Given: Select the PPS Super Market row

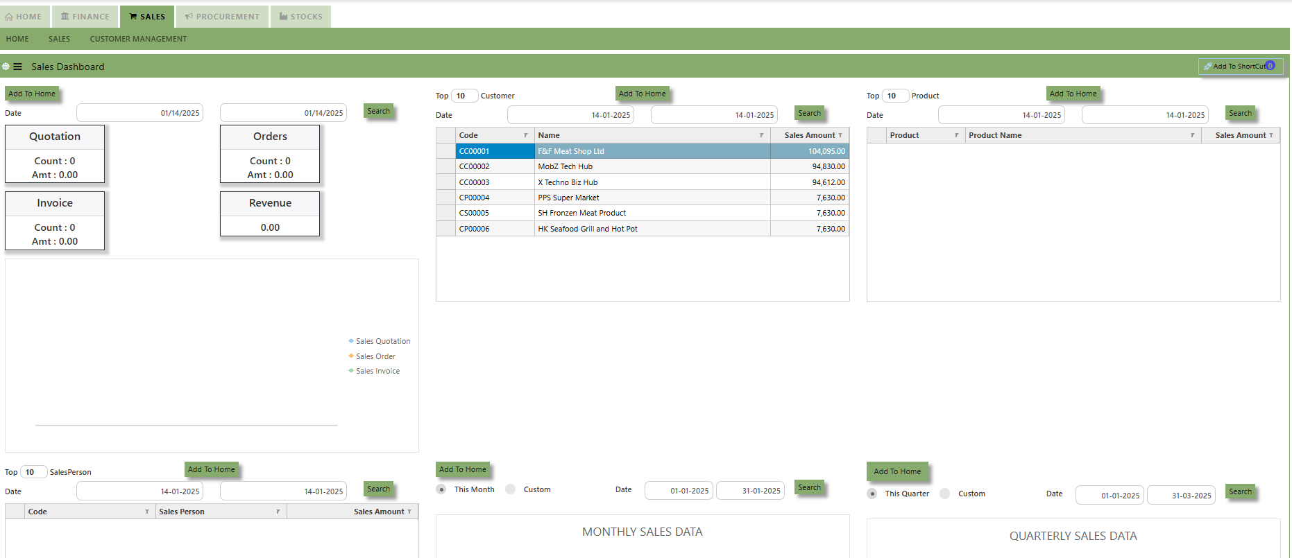Looking at the screenshot, I should point(643,198).
